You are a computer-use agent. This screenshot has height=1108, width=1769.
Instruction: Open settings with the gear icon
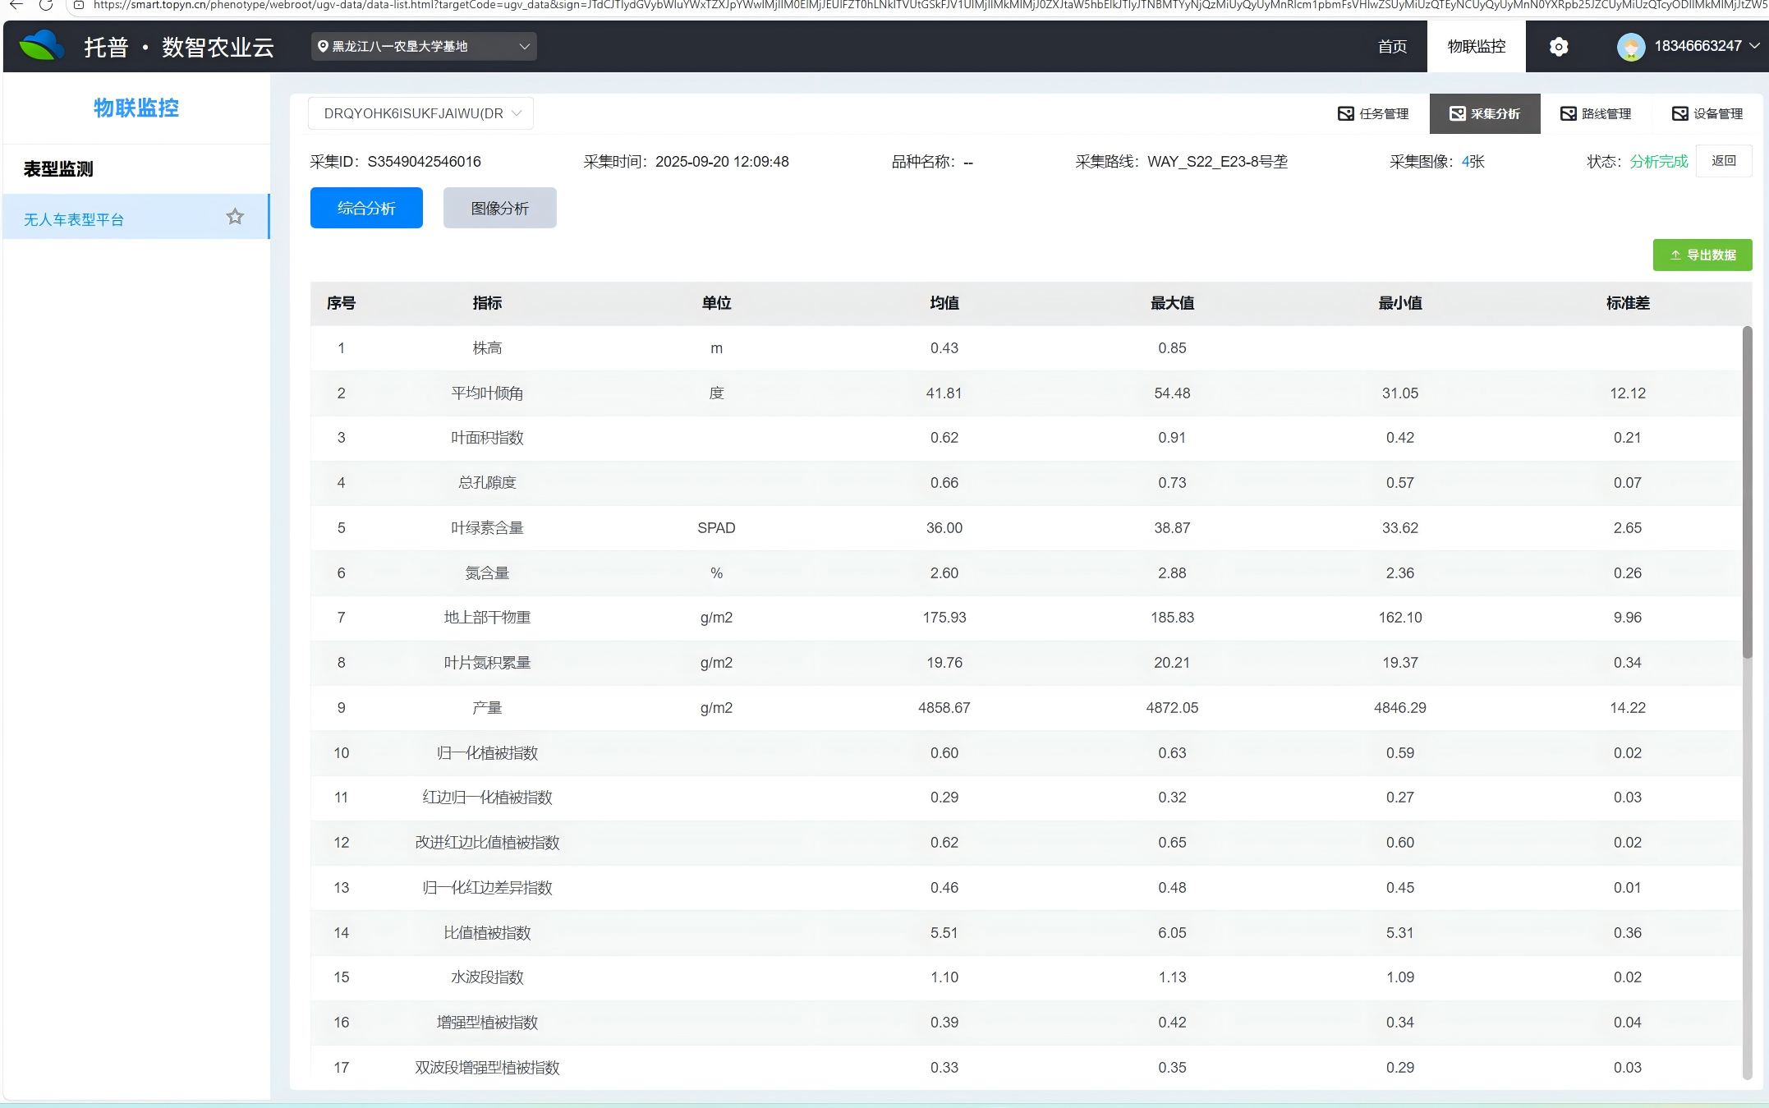click(x=1558, y=47)
